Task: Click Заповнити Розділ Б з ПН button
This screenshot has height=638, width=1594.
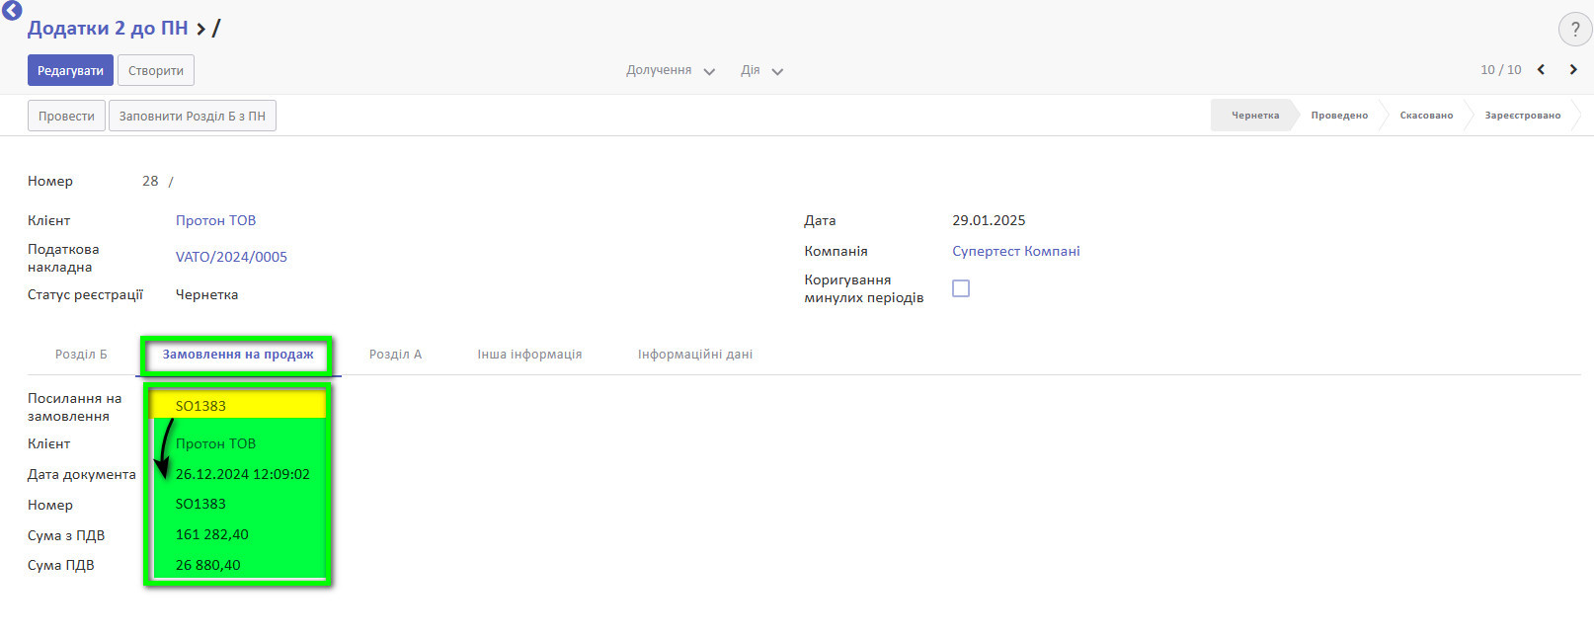Action: click(x=193, y=116)
